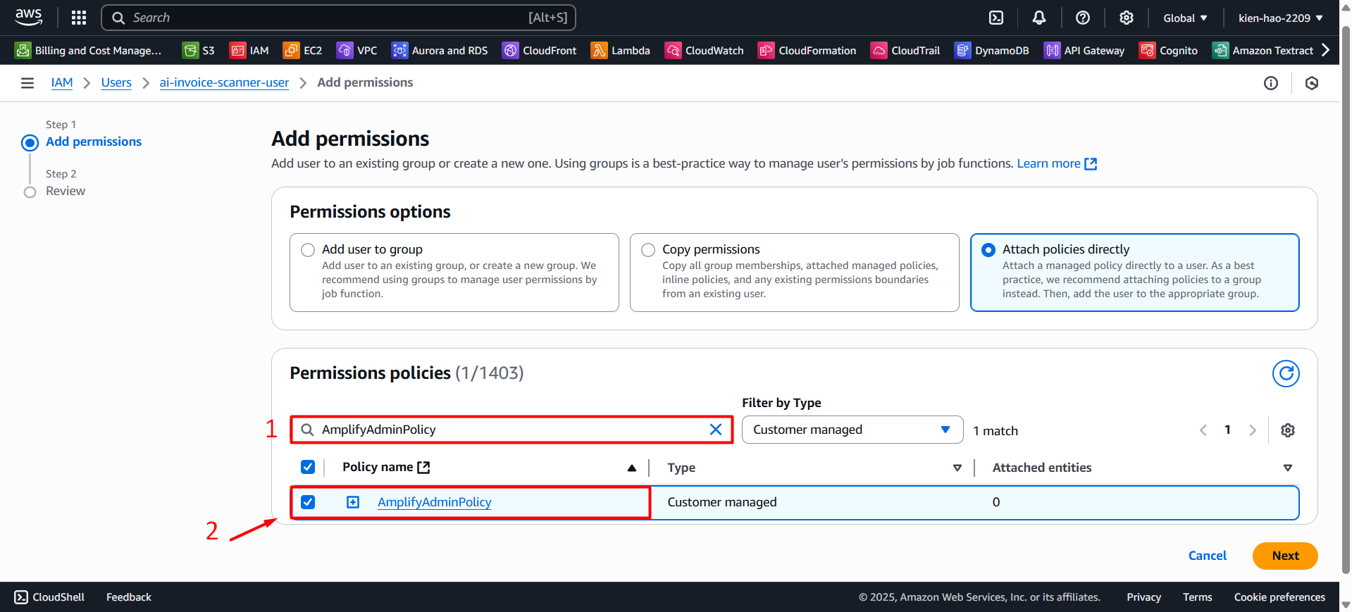Open the Feedback link
This screenshot has width=1352, height=612.
tap(129, 597)
